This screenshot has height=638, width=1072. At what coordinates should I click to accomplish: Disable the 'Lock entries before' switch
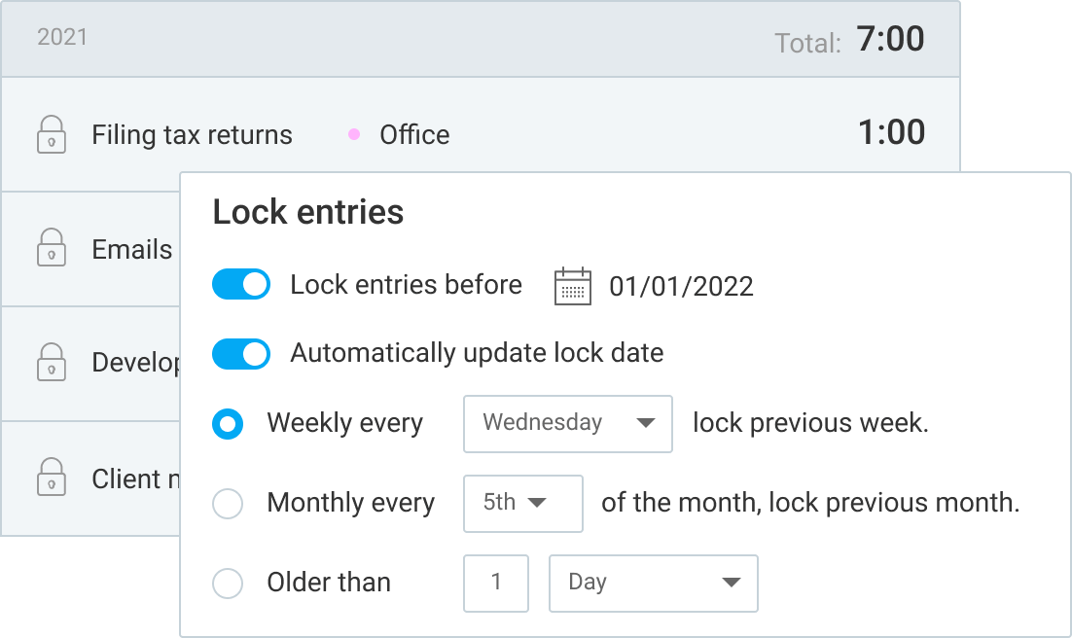[241, 284]
